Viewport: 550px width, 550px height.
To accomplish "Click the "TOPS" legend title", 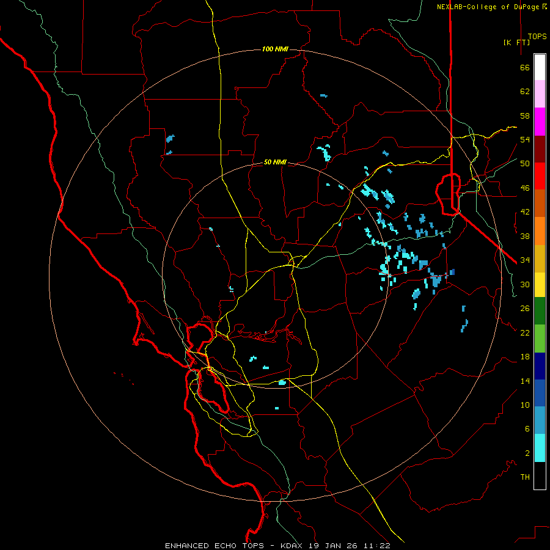I will 537,37.
